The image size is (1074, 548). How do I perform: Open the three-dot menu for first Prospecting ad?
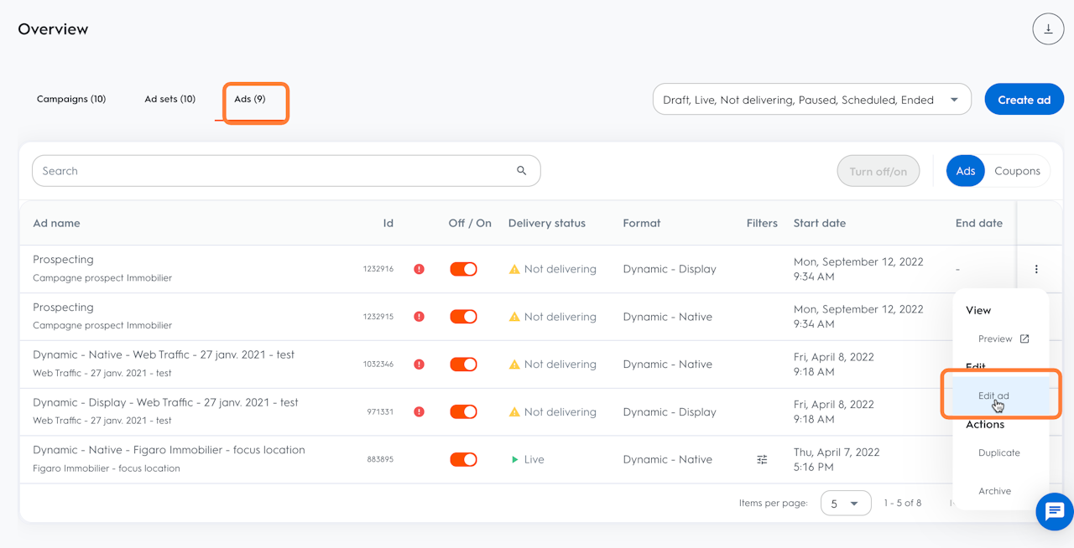1036,269
